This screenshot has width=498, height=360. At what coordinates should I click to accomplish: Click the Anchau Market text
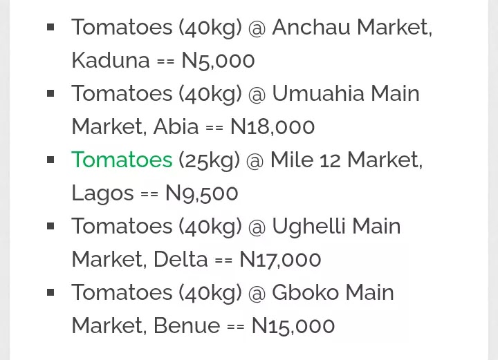pyautogui.click(x=351, y=28)
